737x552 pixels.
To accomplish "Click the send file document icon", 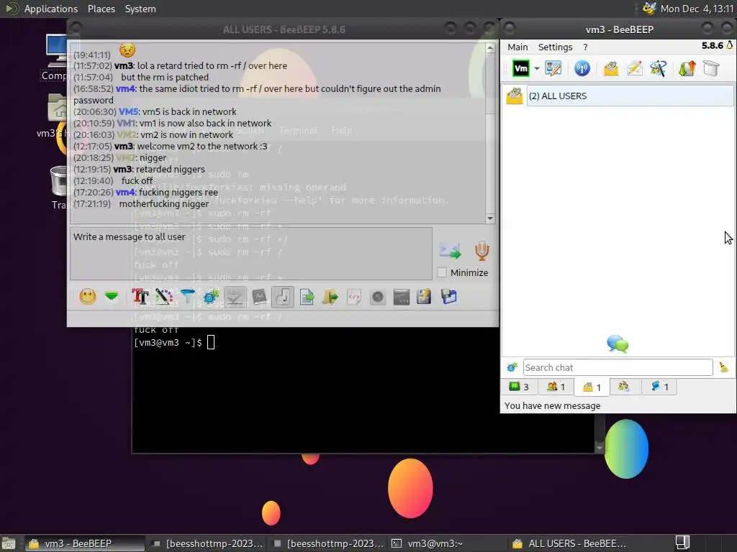I will (307, 297).
